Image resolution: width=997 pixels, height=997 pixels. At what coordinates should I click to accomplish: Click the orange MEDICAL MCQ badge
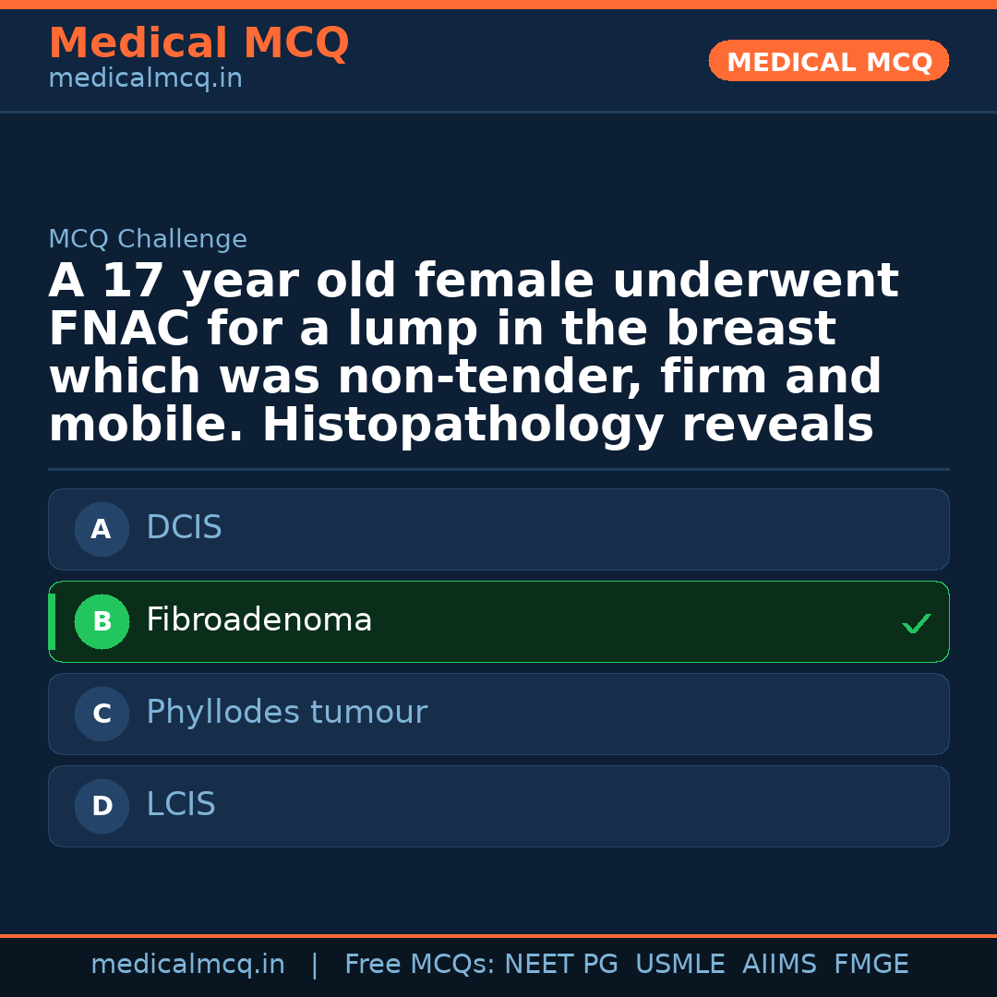coord(828,62)
